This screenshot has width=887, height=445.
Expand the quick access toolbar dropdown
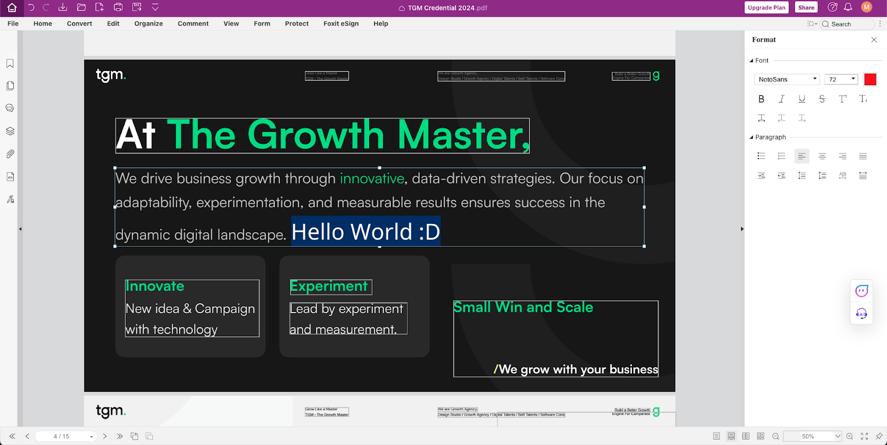coord(155,8)
